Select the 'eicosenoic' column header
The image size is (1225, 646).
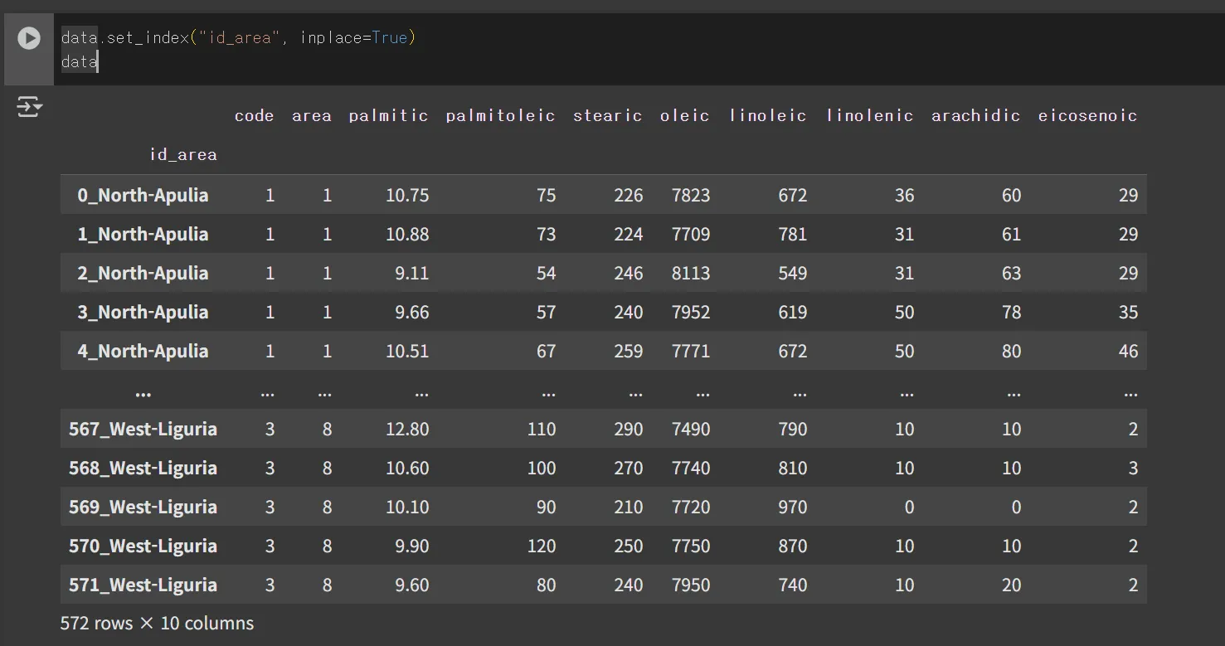(x=1088, y=116)
